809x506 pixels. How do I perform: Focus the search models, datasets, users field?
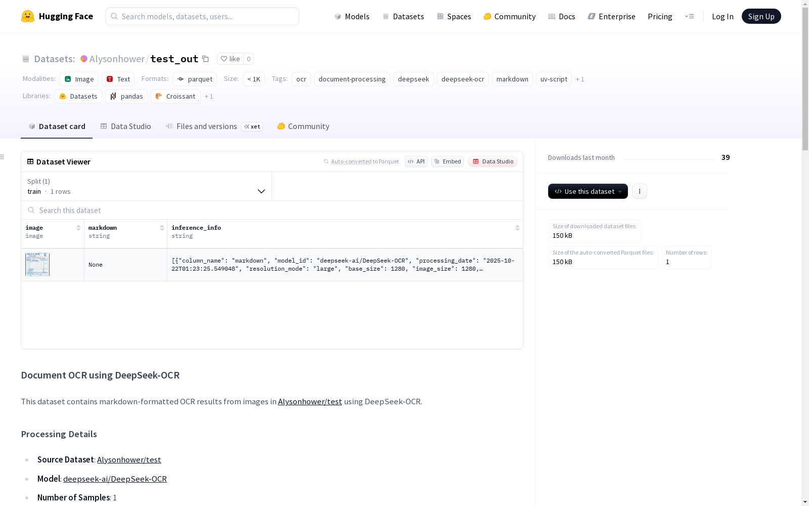click(202, 16)
